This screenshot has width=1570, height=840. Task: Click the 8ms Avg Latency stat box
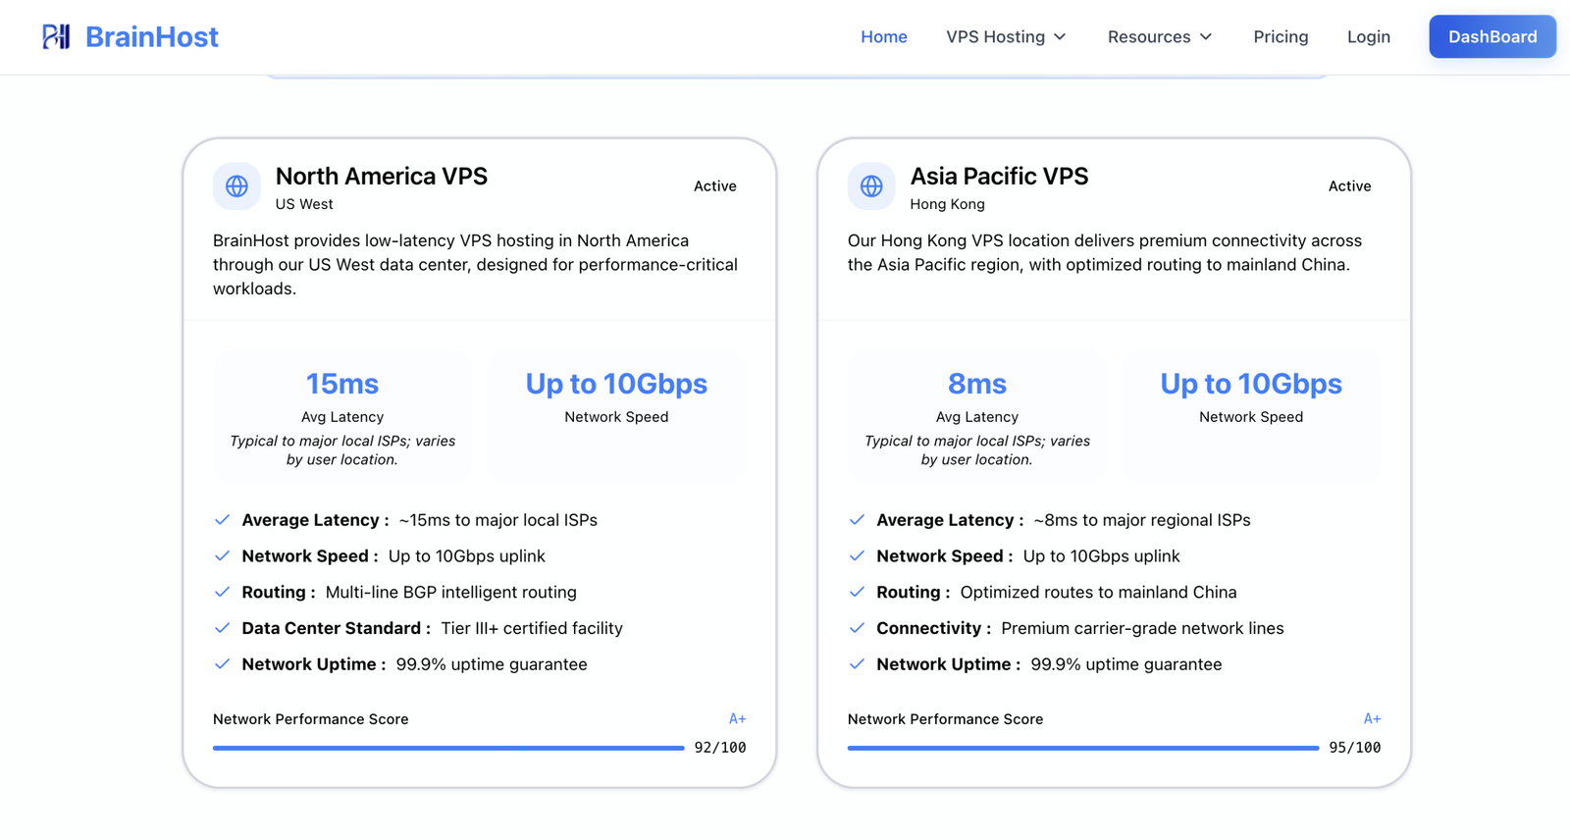pos(977,416)
